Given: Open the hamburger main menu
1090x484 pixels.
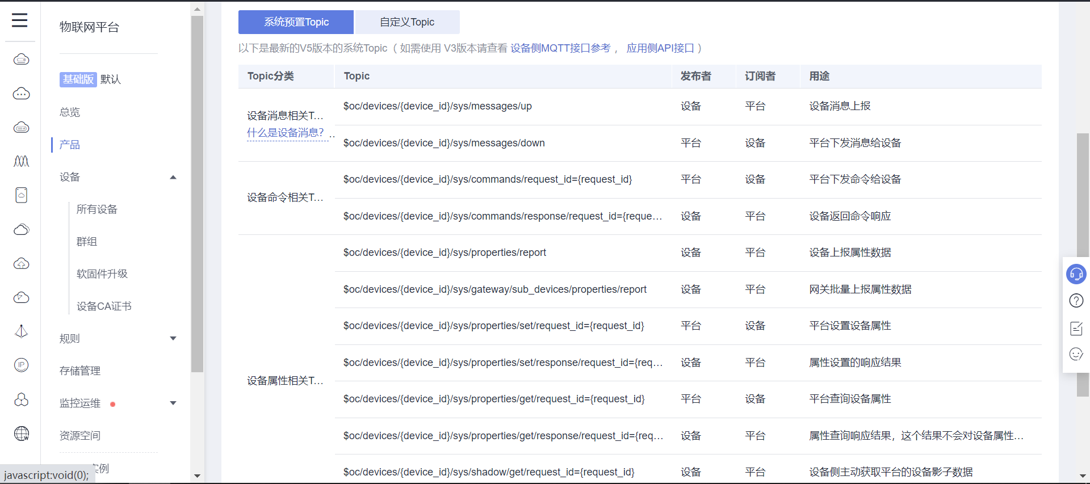Looking at the screenshot, I should coord(20,20).
